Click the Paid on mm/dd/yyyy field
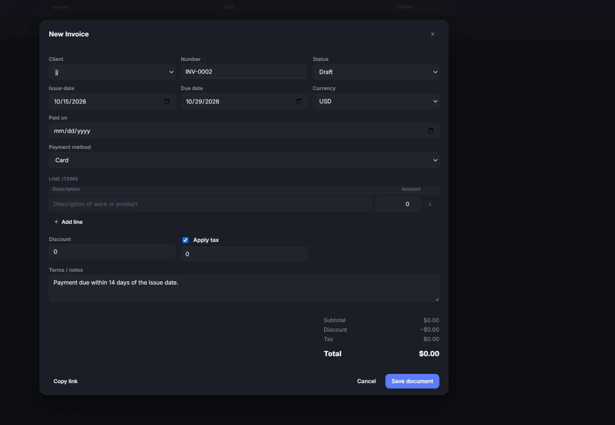The width and height of the screenshot is (615, 425). 244,131
